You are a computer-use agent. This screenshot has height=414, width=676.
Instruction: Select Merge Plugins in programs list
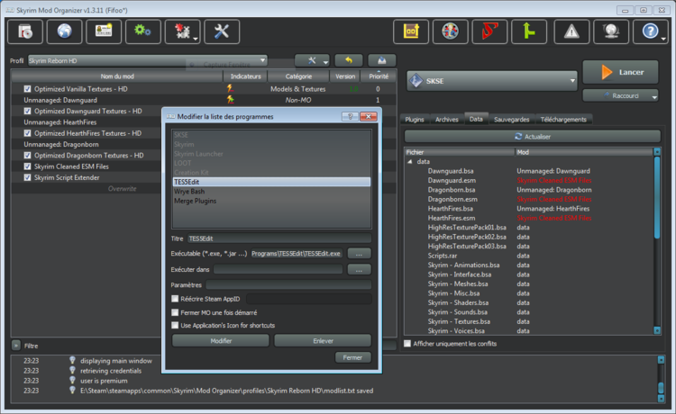click(x=271, y=201)
